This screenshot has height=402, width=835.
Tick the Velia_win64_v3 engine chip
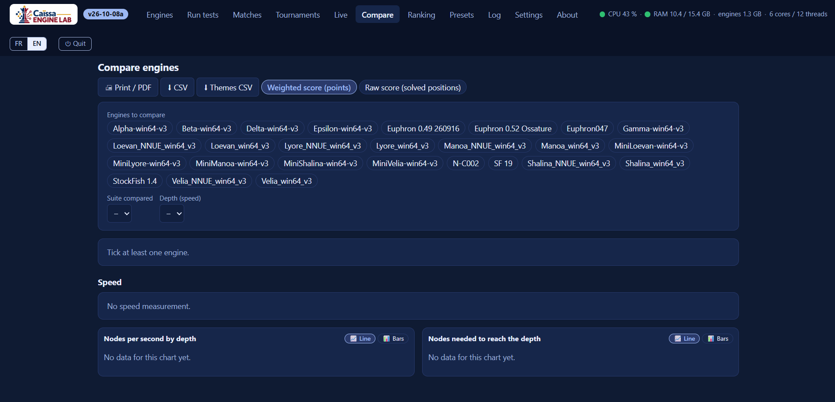(286, 181)
